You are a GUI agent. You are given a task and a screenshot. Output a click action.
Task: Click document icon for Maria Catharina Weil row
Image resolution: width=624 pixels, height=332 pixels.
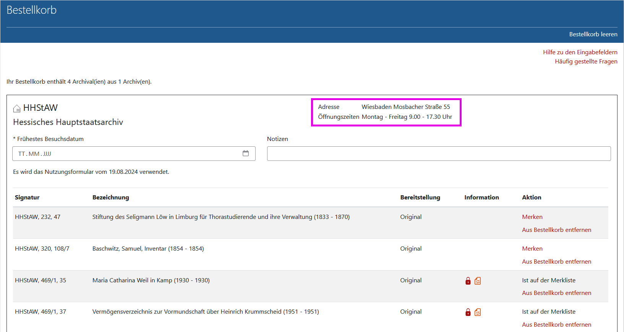point(478,281)
